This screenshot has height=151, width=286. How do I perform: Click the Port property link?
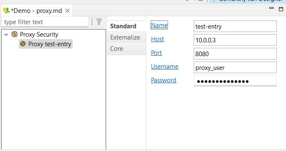156,53
